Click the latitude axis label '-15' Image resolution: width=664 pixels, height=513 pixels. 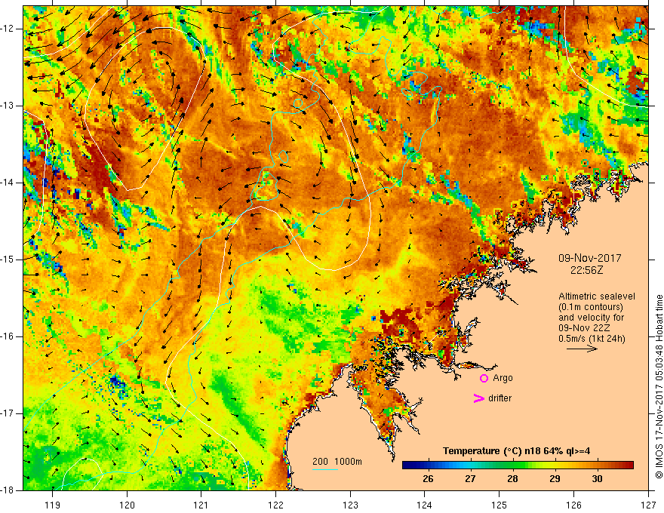click(8, 260)
